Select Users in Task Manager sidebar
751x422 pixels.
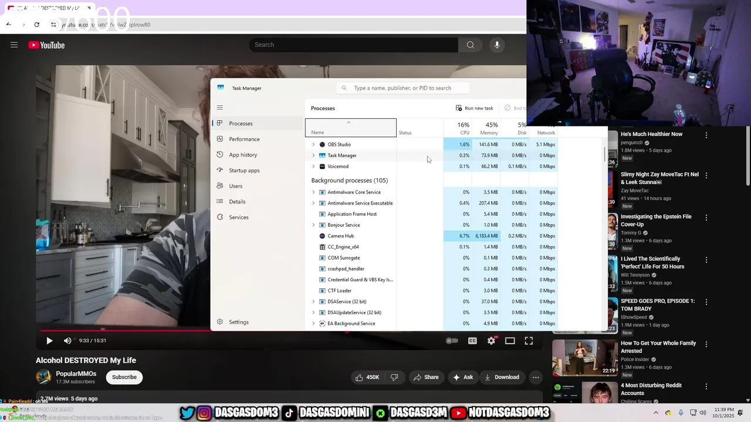pyautogui.click(x=257, y=186)
